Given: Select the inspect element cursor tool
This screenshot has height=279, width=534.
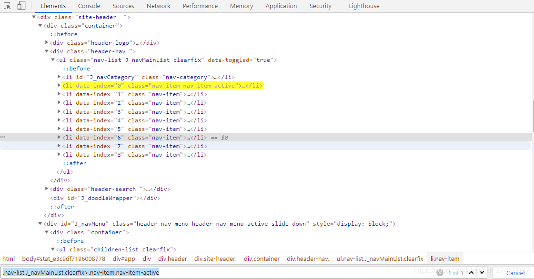Looking at the screenshot, I should tap(7, 6).
